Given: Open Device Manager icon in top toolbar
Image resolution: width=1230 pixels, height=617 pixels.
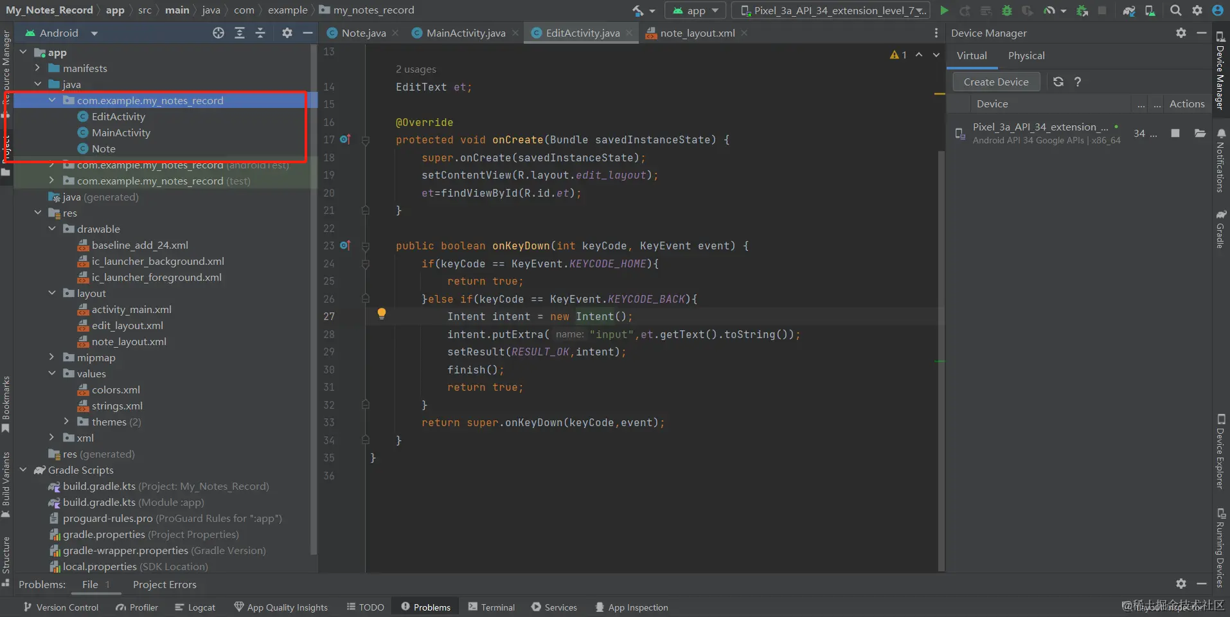Looking at the screenshot, I should click(1150, 10).
